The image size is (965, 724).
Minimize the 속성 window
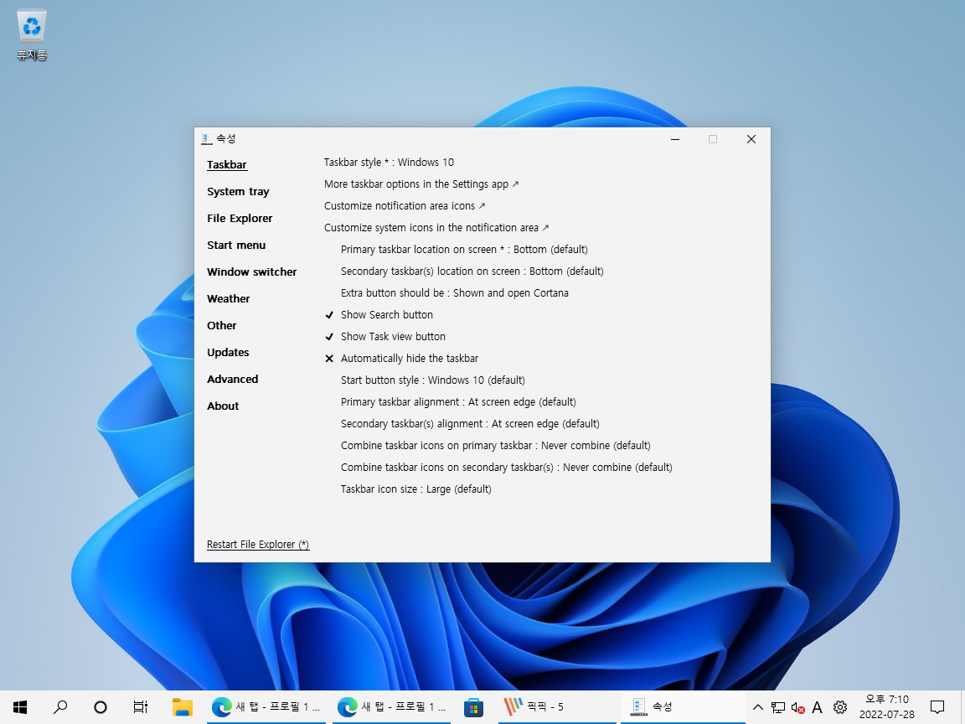(675, 139)
